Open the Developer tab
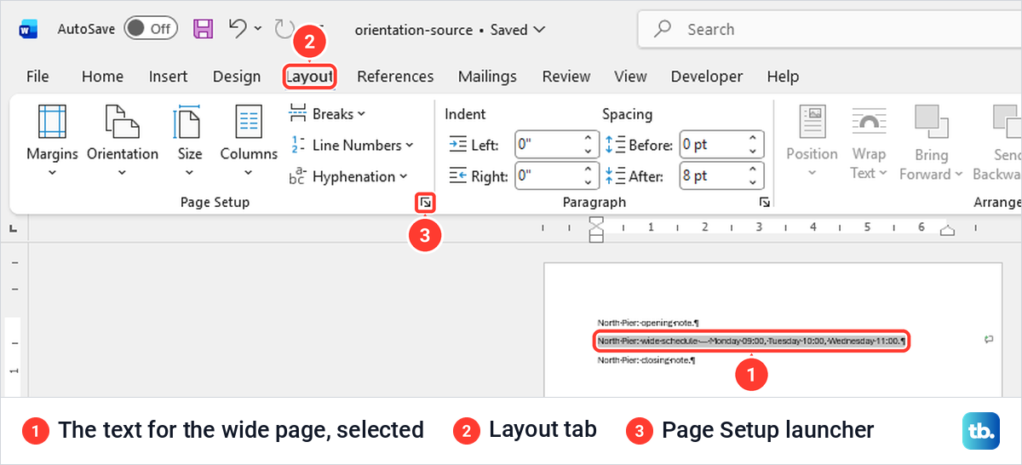 tap(707, 76)
